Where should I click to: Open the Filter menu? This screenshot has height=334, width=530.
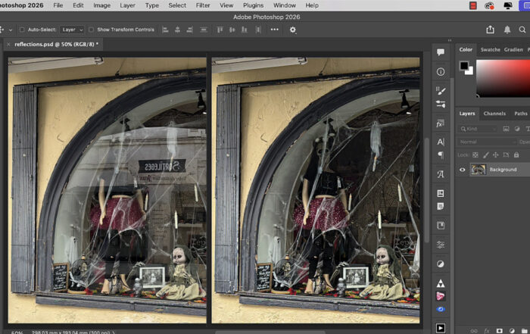pos(203,5)
